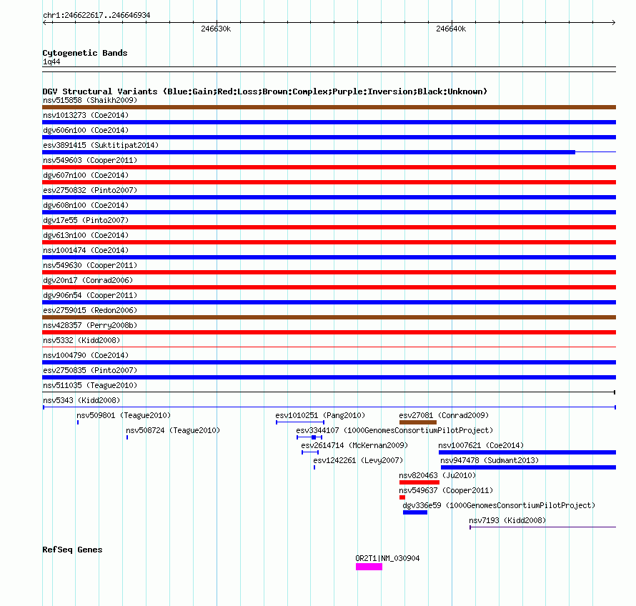Screen dimensions: 636x606
Task: Select the brown esv27081 variant bar
Action: point(418,422)
